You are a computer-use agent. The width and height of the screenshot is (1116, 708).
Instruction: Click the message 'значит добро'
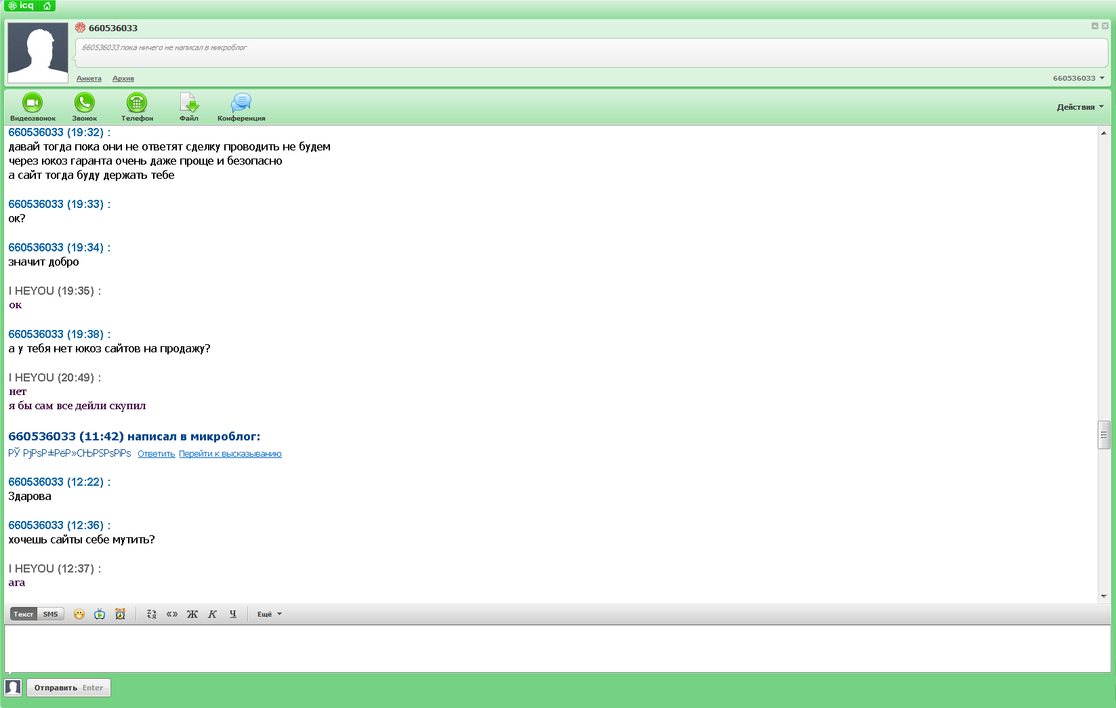point(43,262)
